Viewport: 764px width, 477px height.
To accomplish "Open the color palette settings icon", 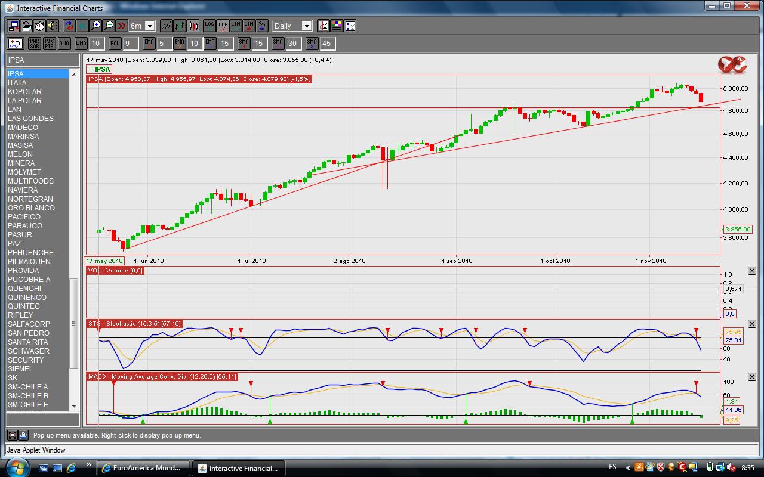I will [337, 26].
